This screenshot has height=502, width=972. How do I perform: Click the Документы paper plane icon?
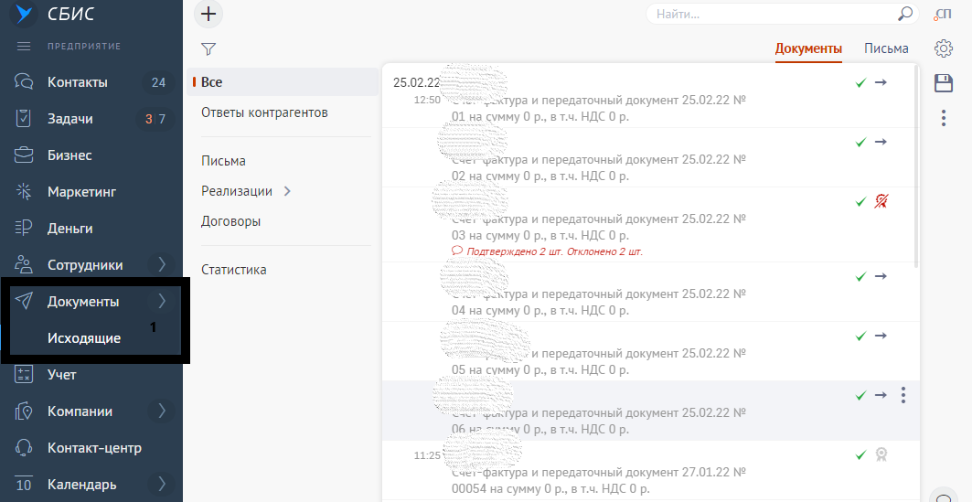[x=24, y=301]
